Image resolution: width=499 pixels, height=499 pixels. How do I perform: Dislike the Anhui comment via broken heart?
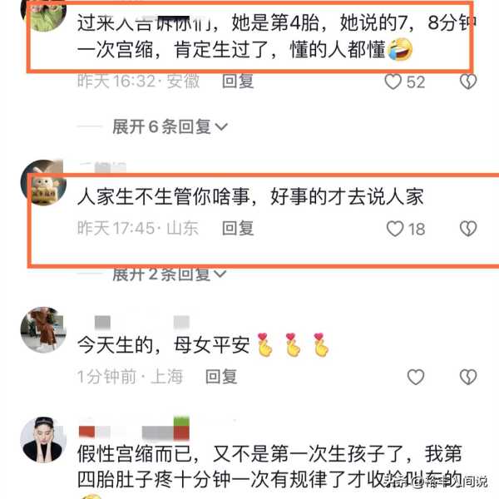click(468, 82)
